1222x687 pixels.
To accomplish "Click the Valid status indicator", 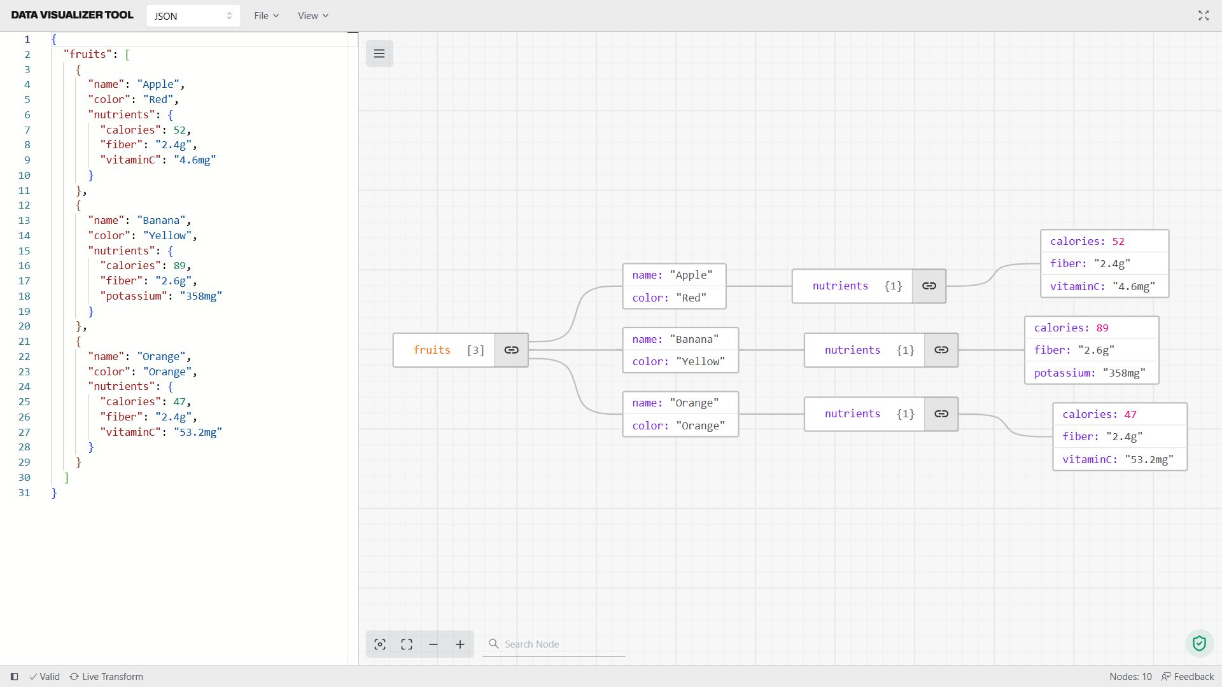I will click(x=45, y=677).
